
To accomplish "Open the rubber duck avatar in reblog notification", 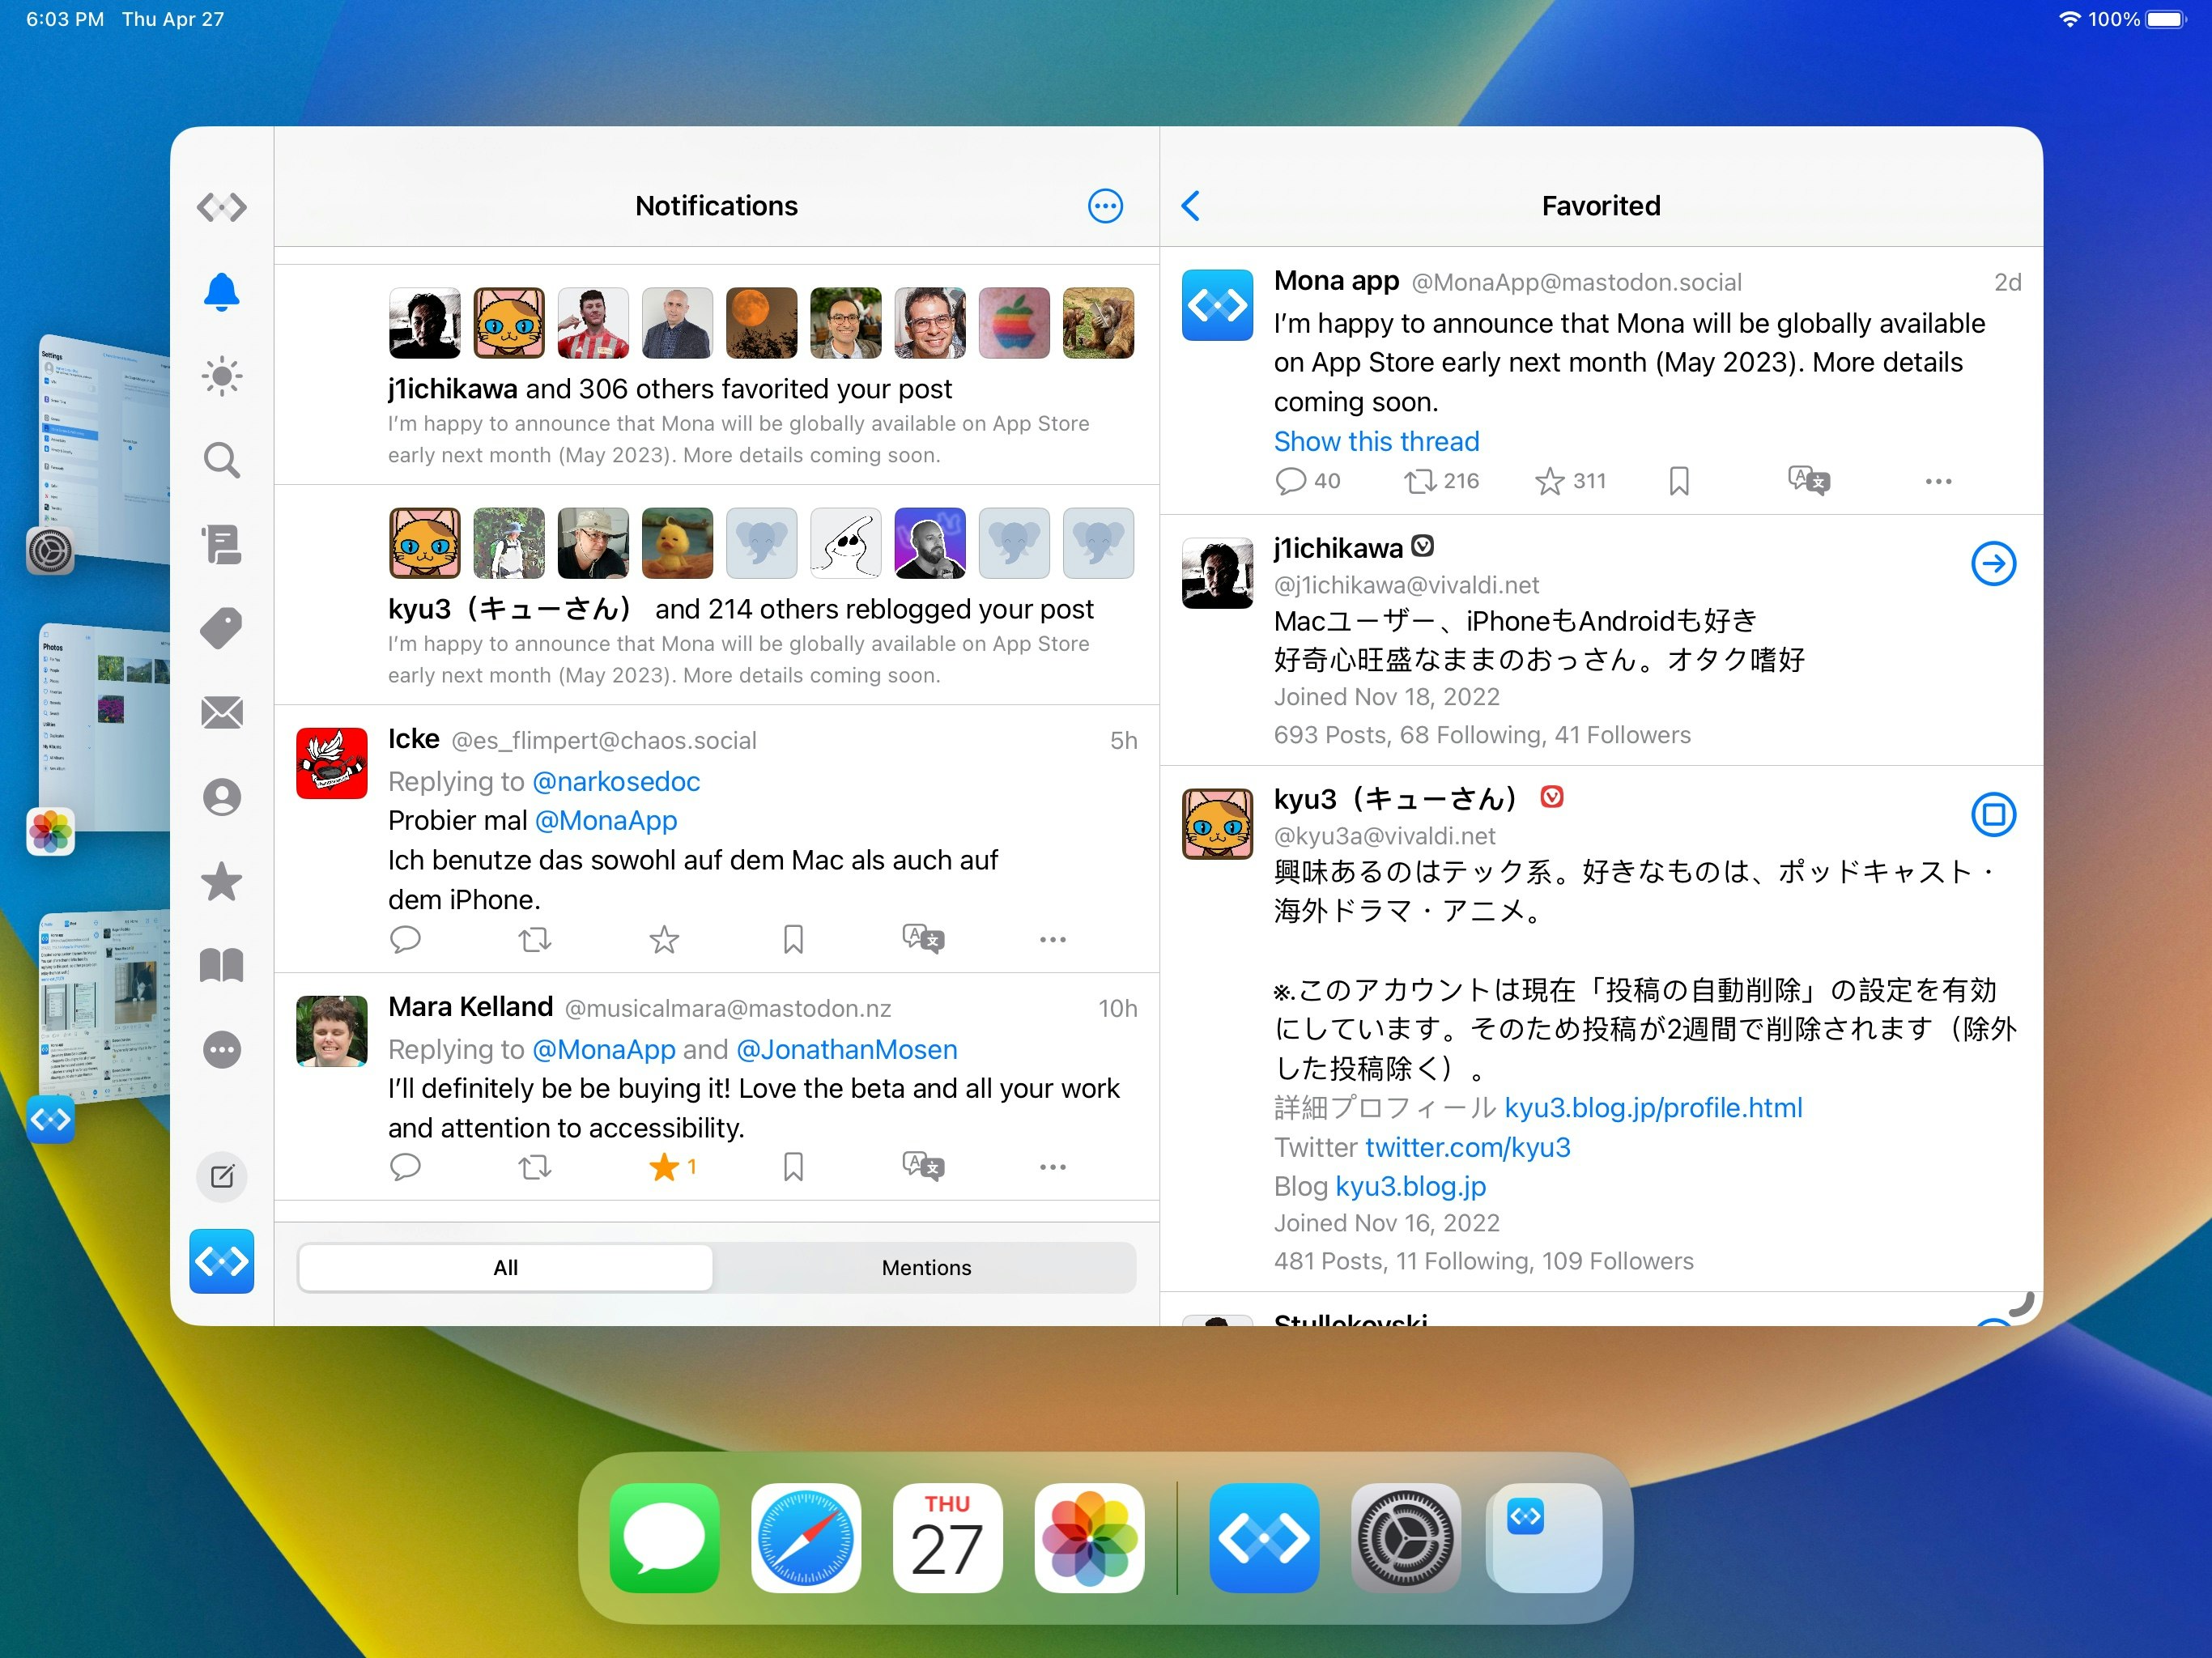I will pos(677,543).
